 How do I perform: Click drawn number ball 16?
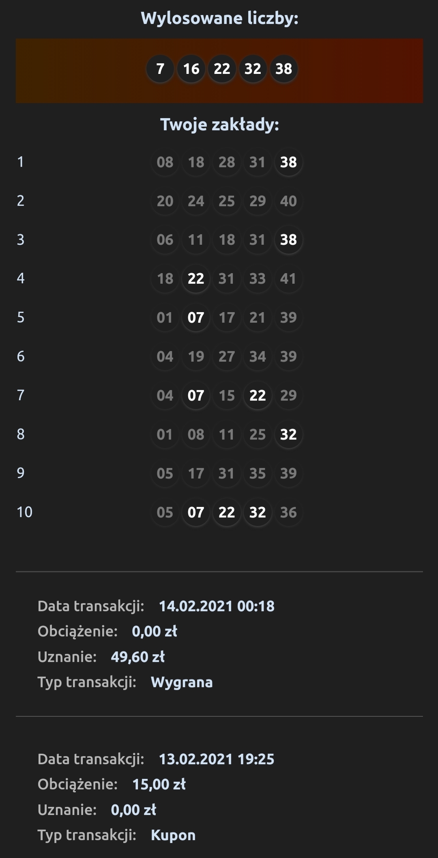click(191, 69)
